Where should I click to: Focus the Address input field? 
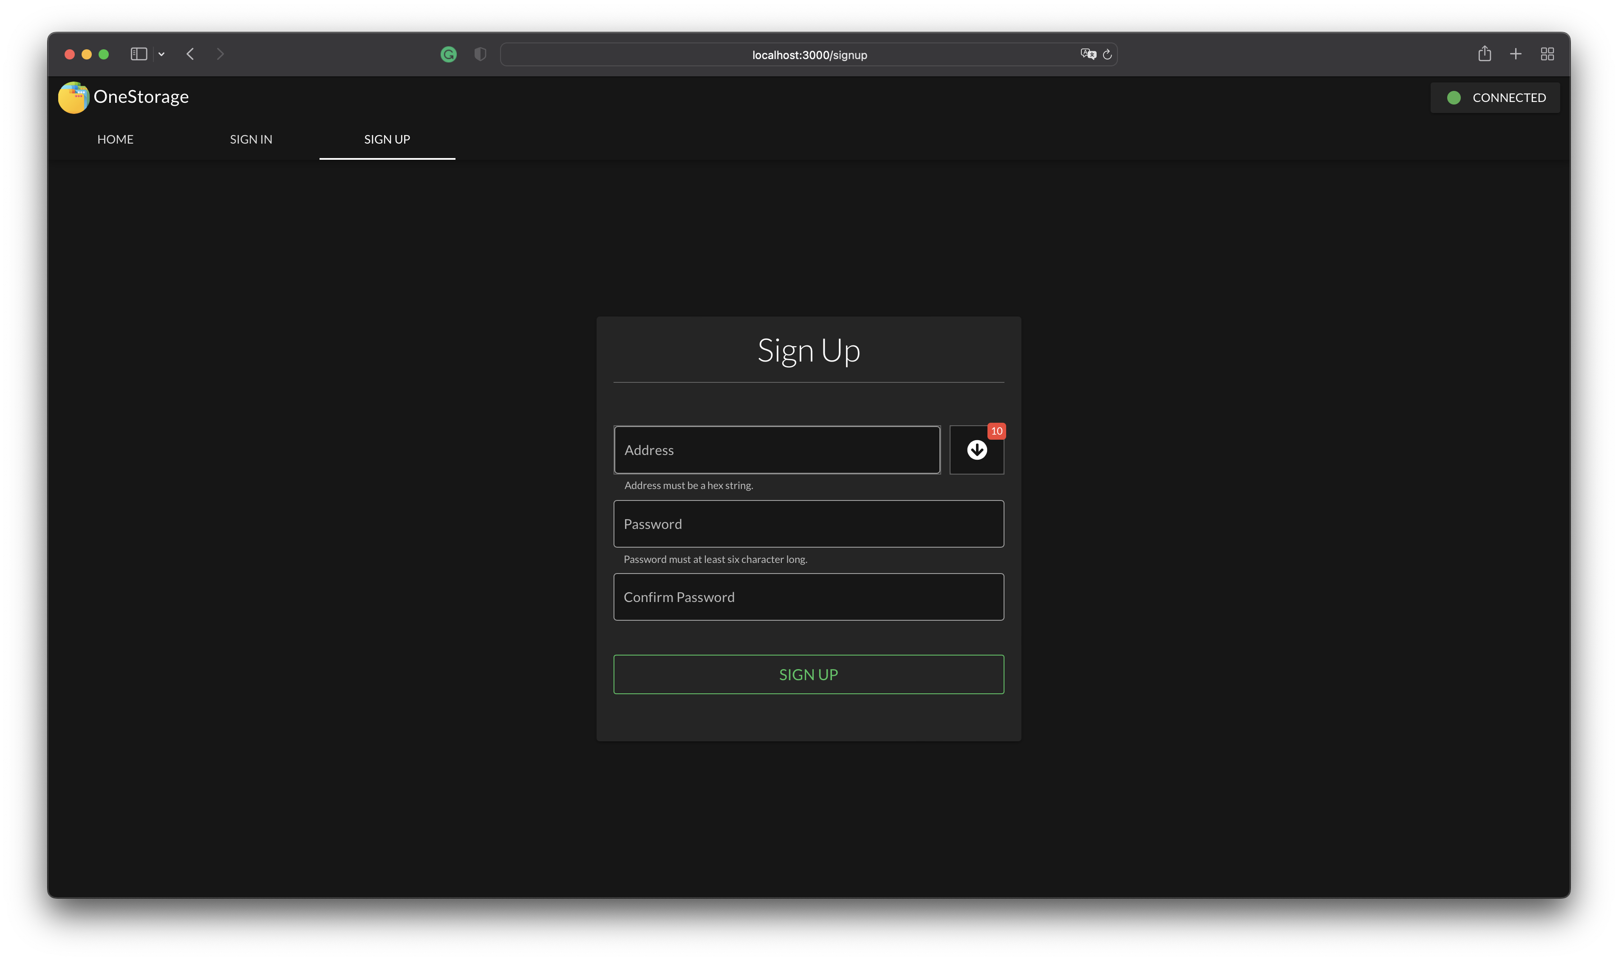point(776,450)
